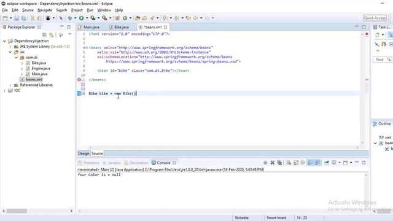The width and height of the screenshot is (393, 221).
Task: Open the Window menu
Action: click(x=104, y=10)
